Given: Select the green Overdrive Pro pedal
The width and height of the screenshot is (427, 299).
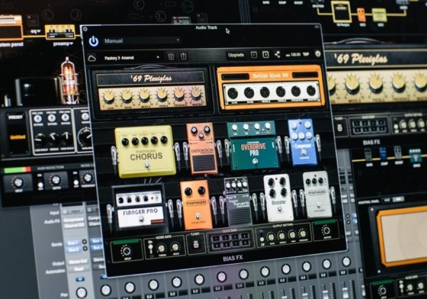Looking at the screenshot, I should [253, 146].
